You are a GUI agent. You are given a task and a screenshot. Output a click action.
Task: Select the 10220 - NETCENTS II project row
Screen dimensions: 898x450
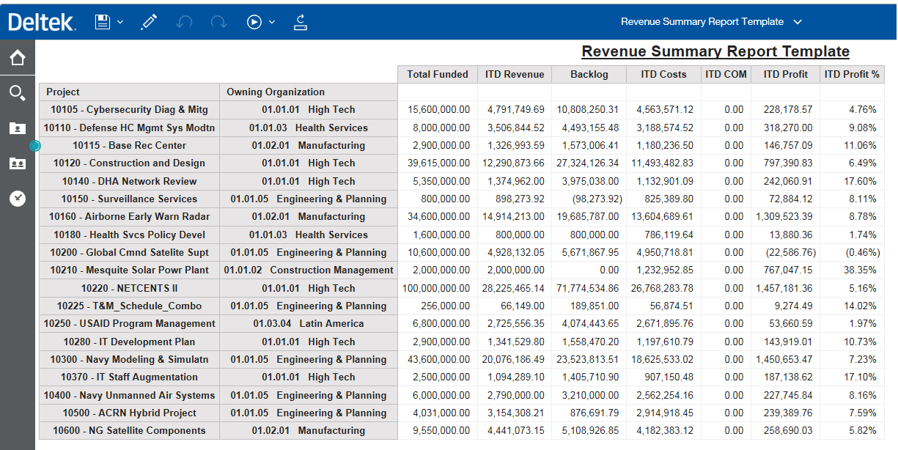129,288
